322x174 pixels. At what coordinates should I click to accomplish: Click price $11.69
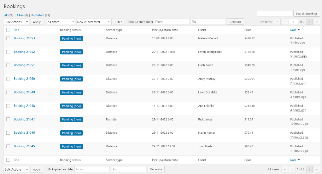click(249, 119)
